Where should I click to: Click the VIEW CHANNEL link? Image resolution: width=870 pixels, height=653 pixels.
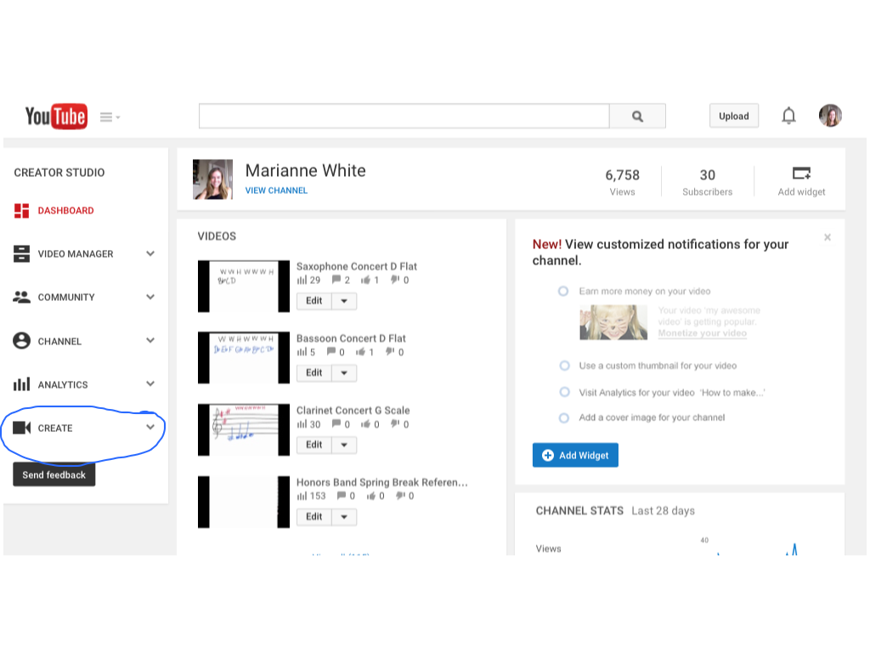click(x=276, y=190)
